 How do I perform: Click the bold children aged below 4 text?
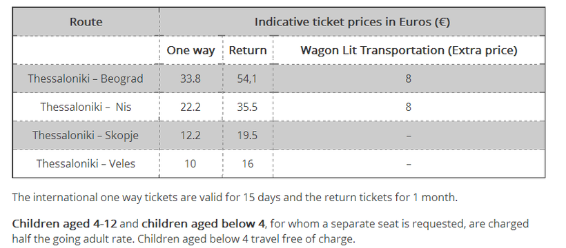203,224
